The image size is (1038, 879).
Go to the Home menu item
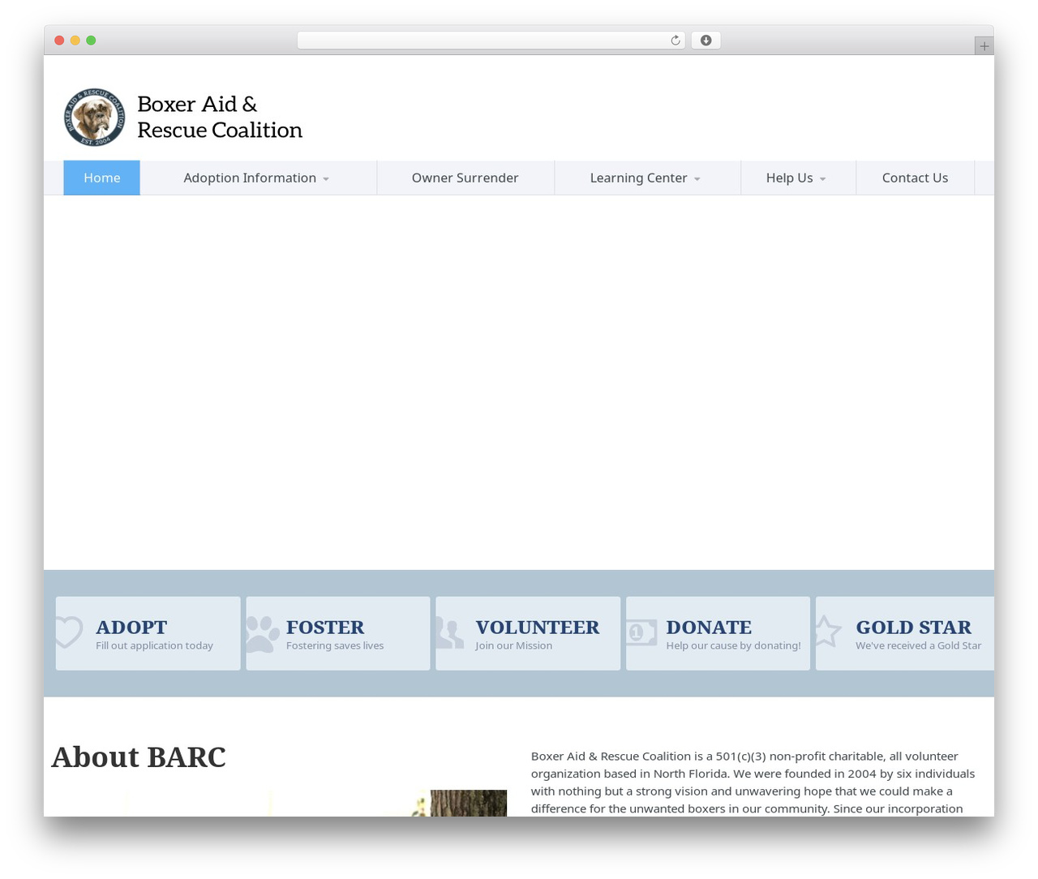point(101,178)
